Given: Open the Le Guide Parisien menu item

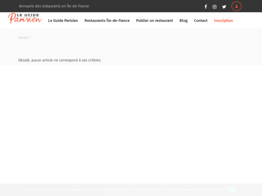Looking at the screenshot, I should [63, 20].
